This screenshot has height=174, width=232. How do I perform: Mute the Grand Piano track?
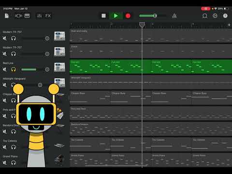click(x=5, y=163)
